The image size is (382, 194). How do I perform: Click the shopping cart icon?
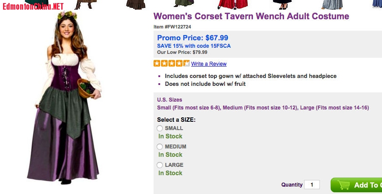(344, 185)
